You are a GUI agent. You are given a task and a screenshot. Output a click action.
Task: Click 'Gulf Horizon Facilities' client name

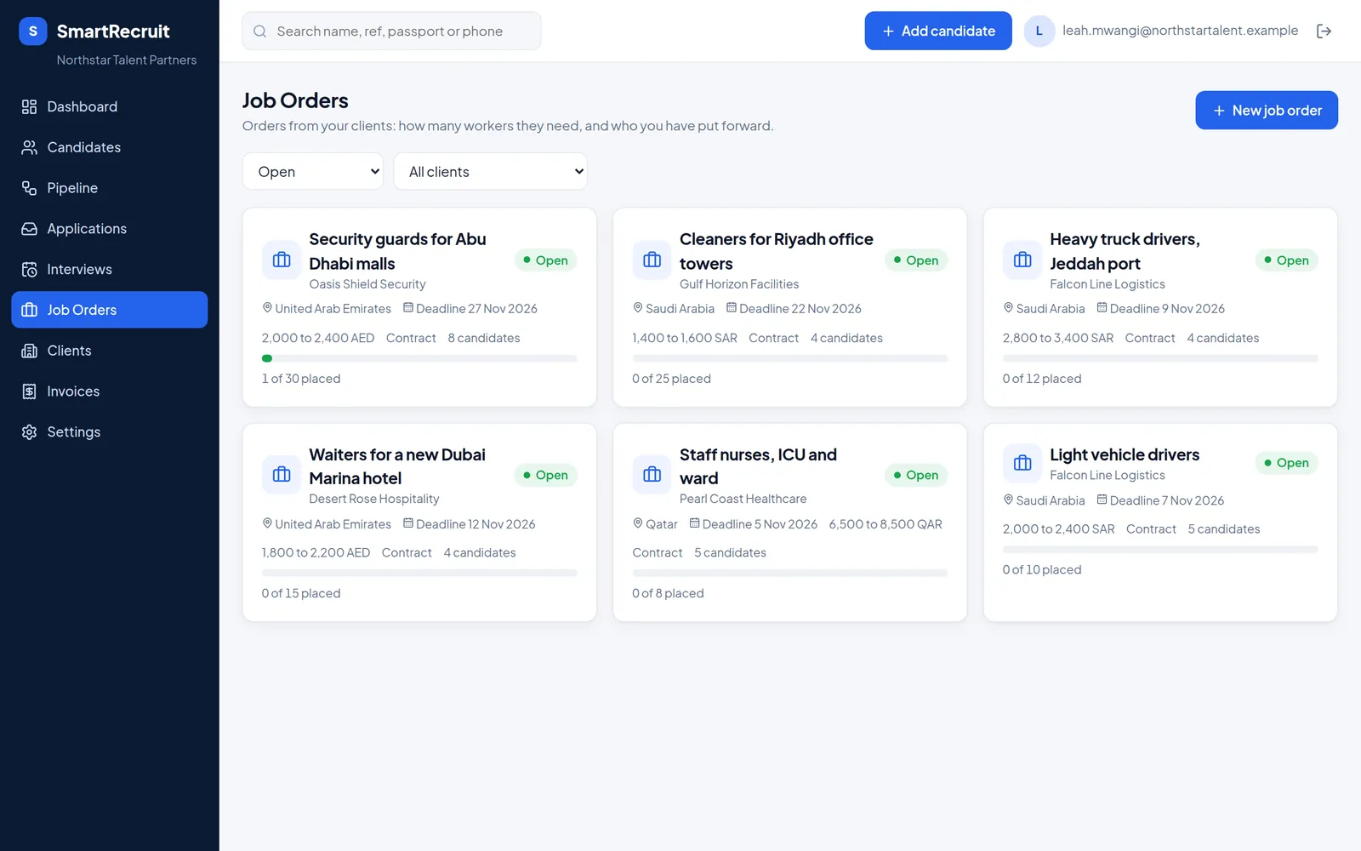click(x=739, y=284)
